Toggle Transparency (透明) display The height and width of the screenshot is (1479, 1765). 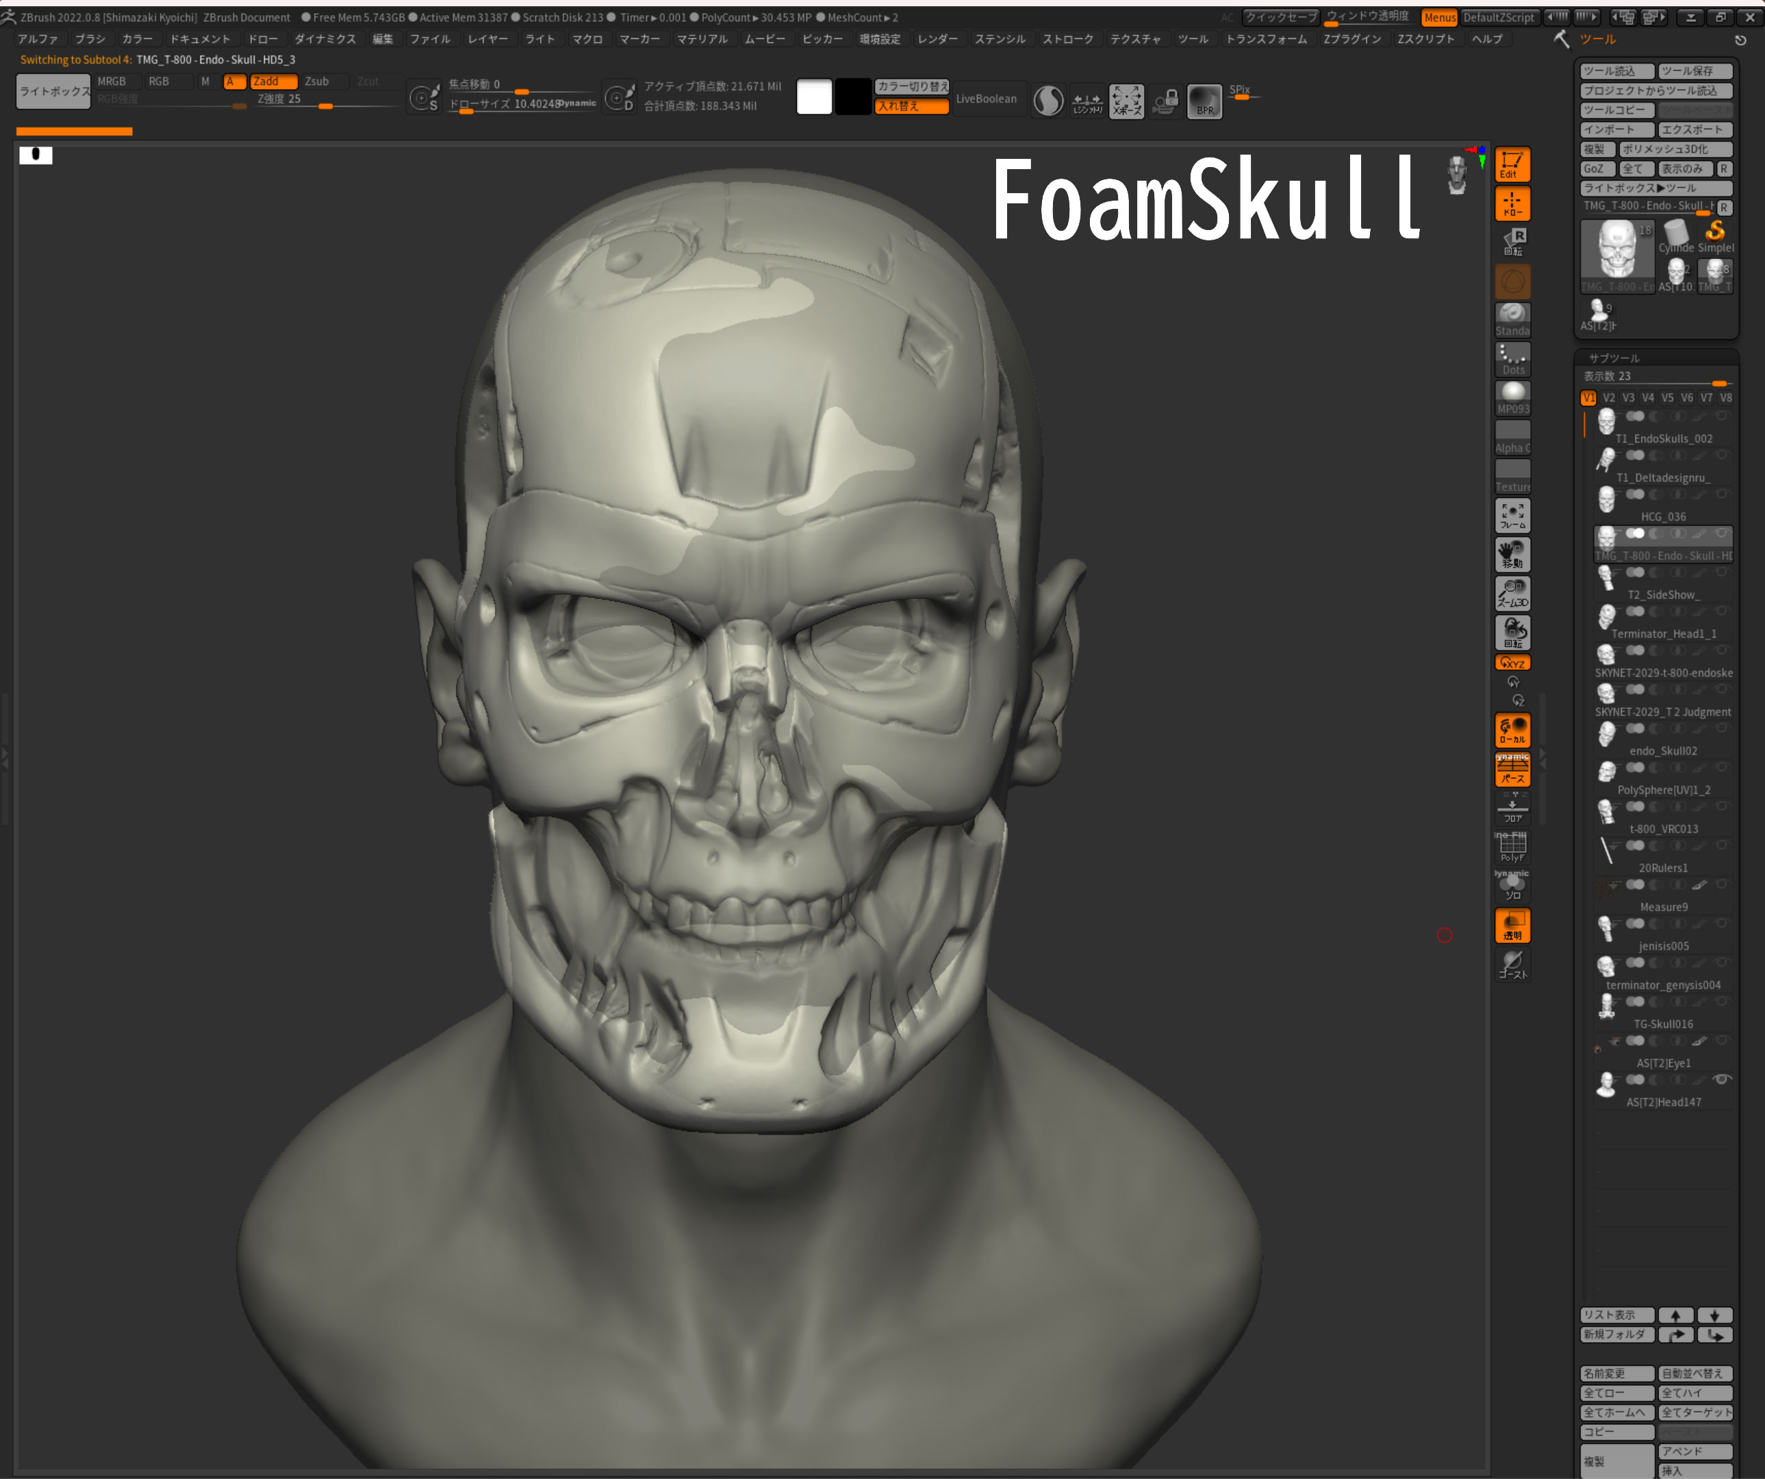click(x=1512, y=925)
